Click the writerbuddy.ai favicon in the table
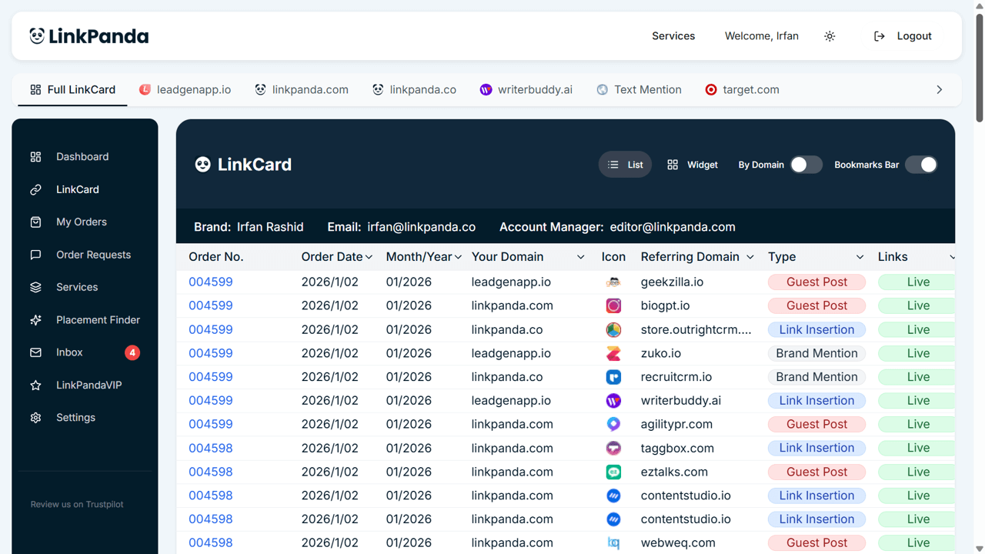Image resolution: width=985 pixels, height=554 pixels. [x=613, y=400]
